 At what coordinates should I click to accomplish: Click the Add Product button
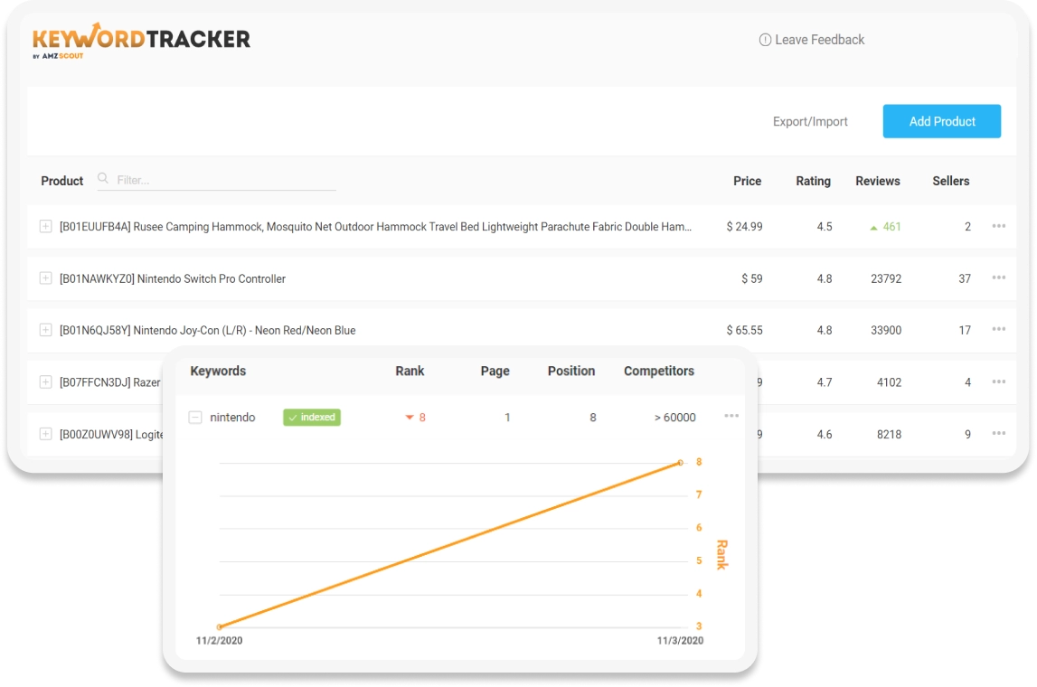[942, 121]
